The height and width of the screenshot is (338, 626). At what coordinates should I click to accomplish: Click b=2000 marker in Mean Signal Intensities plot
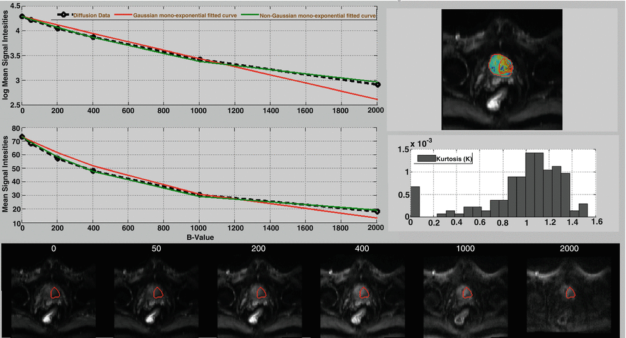coord(376,211)
